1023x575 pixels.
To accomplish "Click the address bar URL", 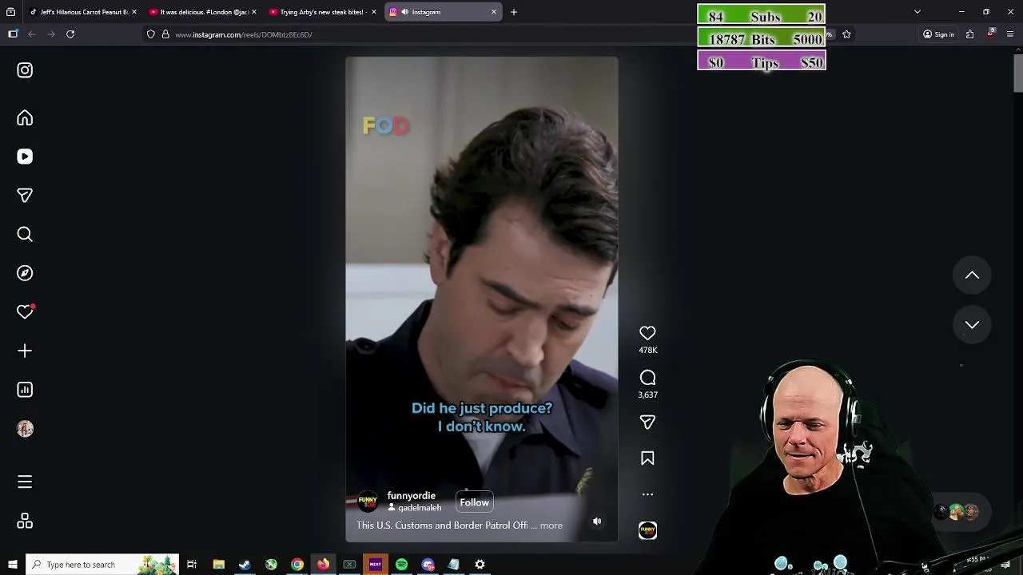I will [x=244, y=34].
